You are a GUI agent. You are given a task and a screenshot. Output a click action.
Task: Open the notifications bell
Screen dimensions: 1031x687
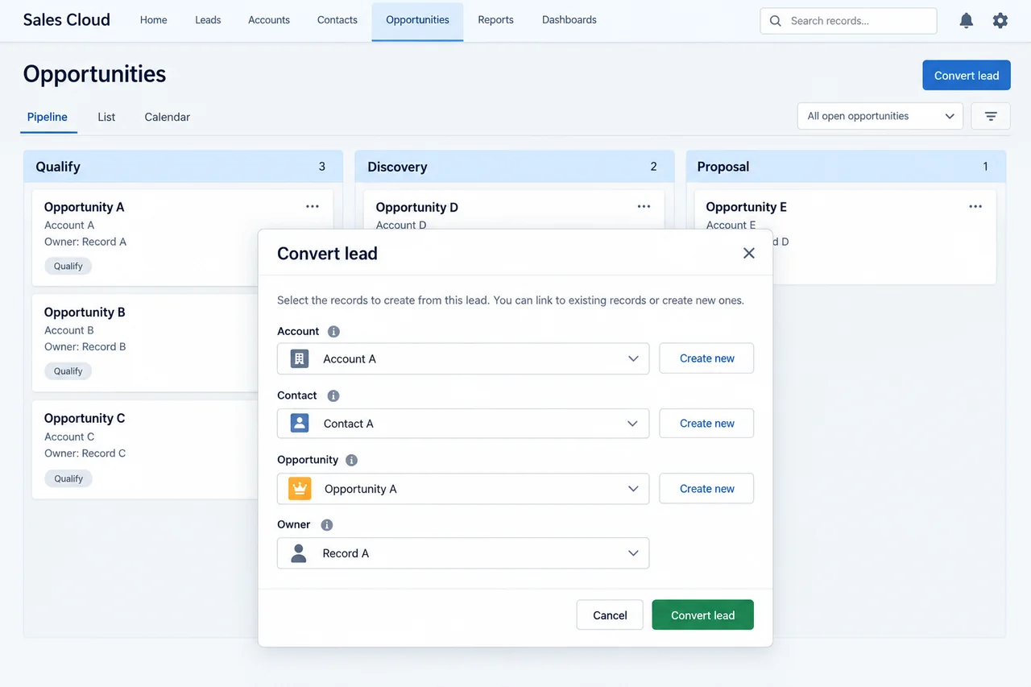967,21
